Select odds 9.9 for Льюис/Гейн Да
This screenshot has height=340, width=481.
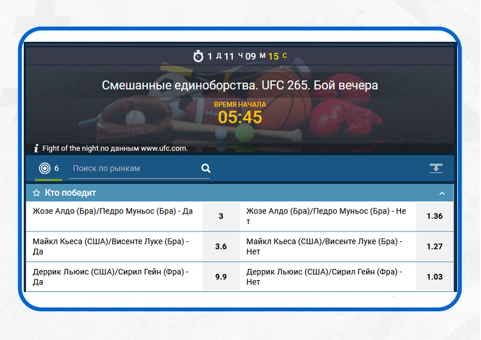click(x=221, y=277)
